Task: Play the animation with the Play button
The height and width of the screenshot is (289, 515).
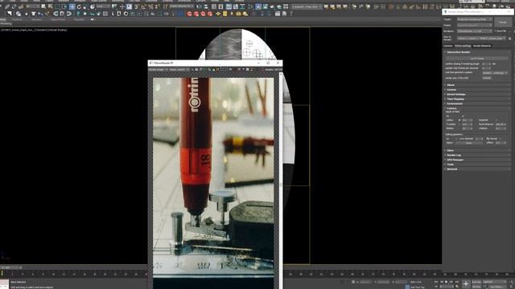Action: [446, 282]
